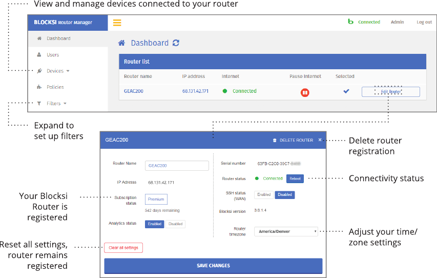Close the GEAC200 dialog with X
The image size is (437, 278).
(320, 140)
